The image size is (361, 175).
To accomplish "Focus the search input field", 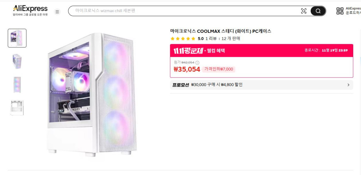I will pyautogui.click(x=183, y=11).
